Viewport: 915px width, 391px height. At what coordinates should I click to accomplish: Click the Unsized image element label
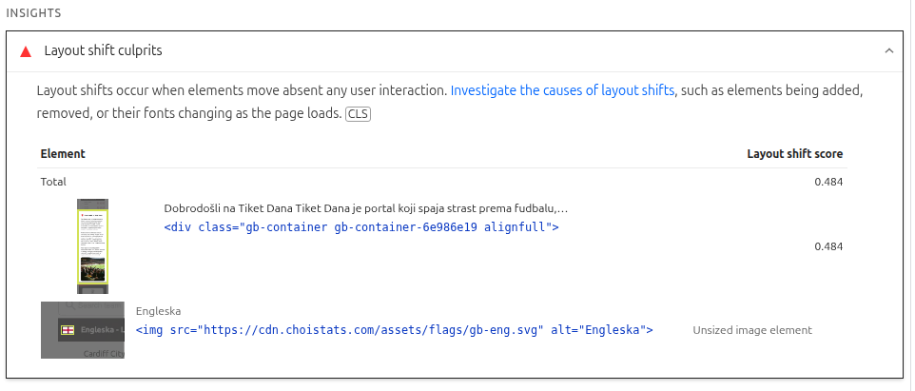point(752,330)
